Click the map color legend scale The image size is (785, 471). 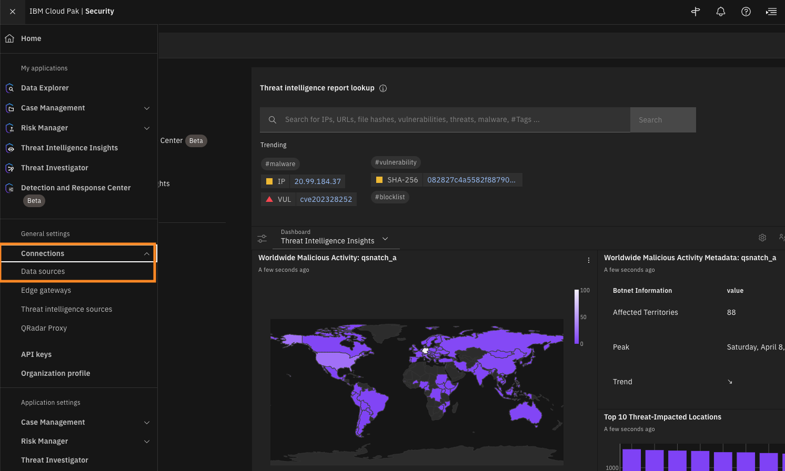(577, 316)
